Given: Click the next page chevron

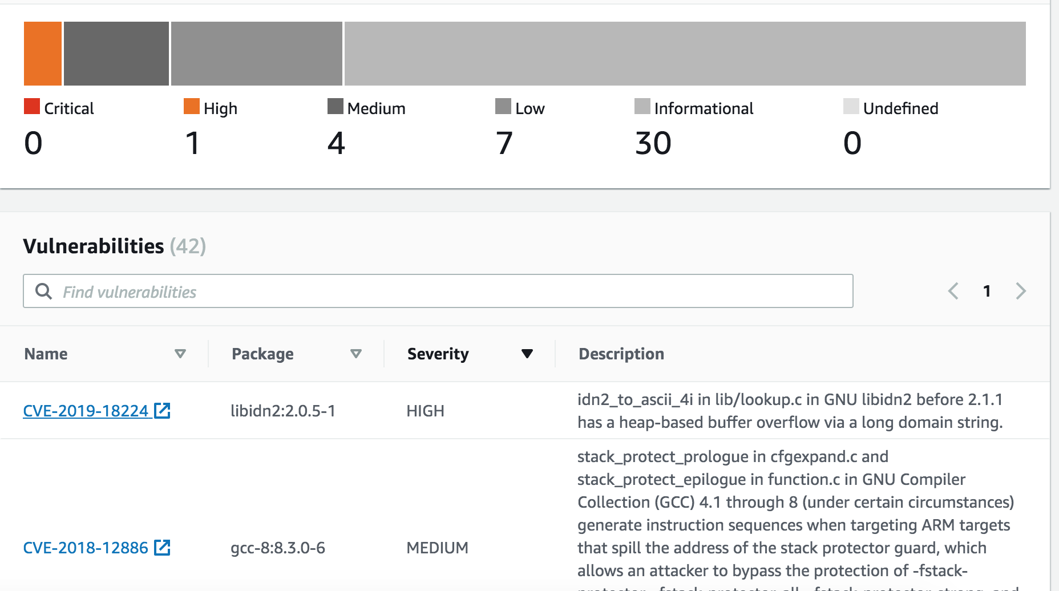Looking at the screenshot, I should click(1021, 291).
